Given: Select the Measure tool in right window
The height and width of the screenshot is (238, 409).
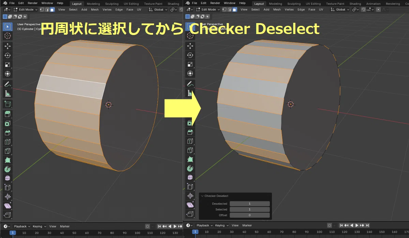Looking at the screenshot, I should tap(190, 93).
